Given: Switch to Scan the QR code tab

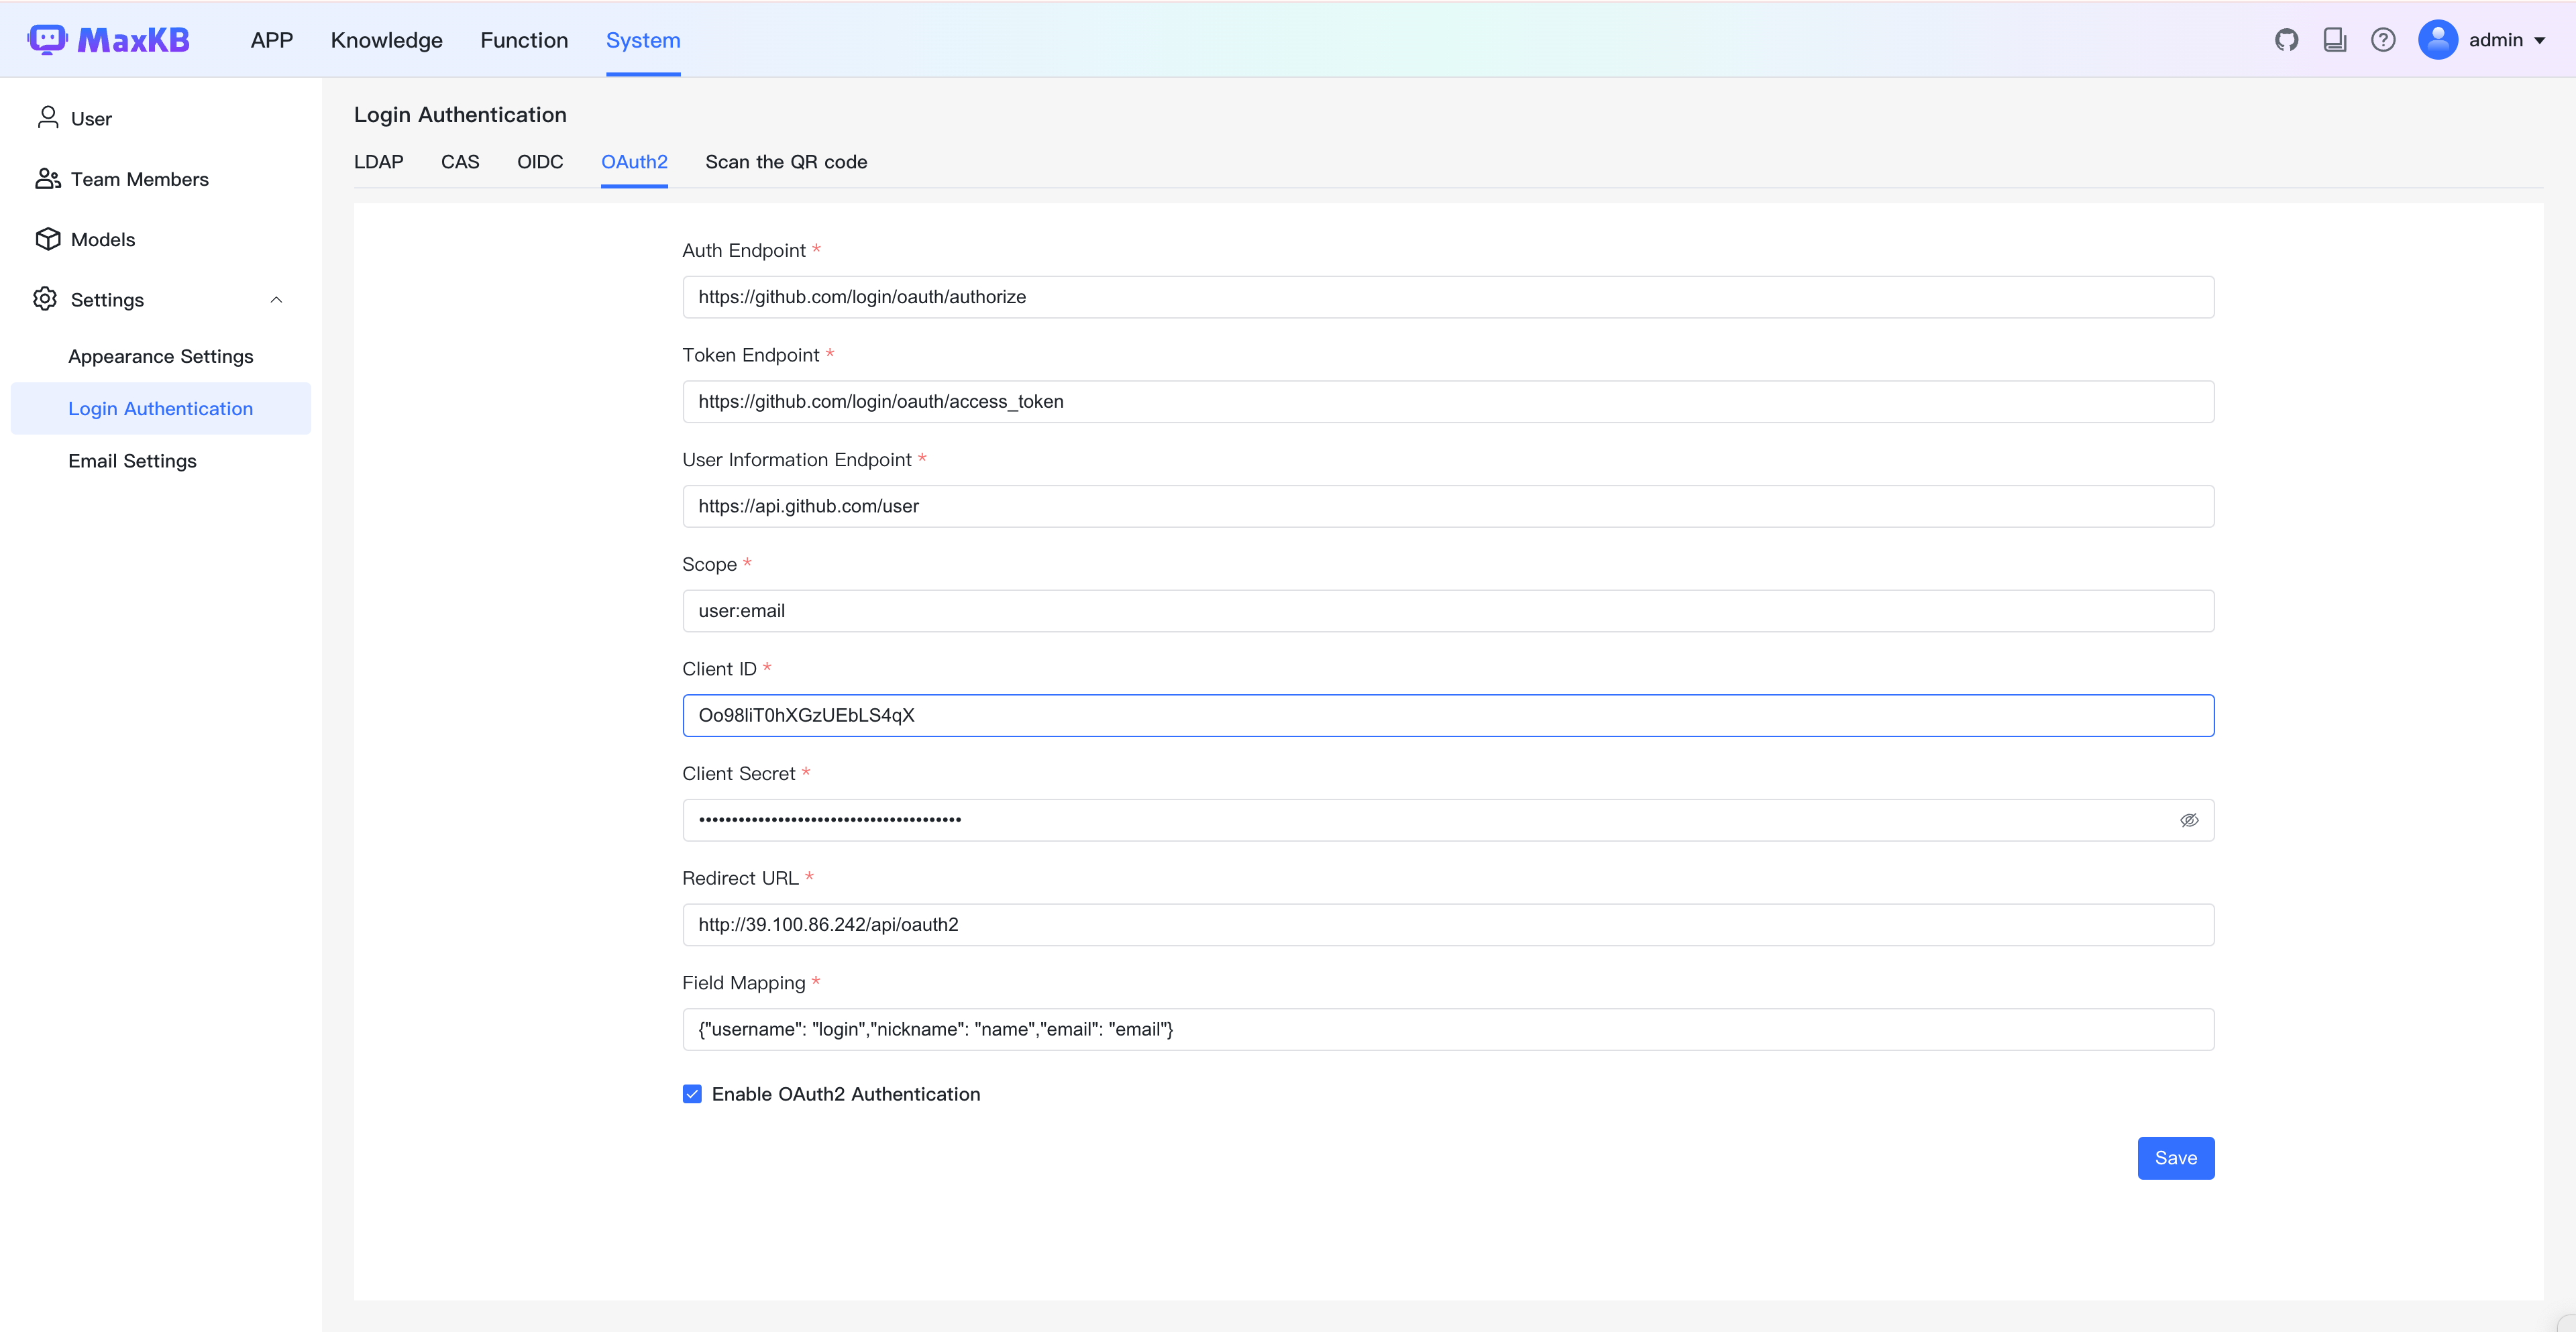Looking at the screenshot, I should click(786, 162).
